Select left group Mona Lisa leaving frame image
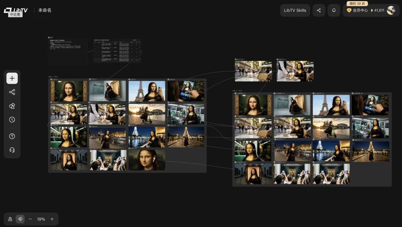Viewport: 402px width, 227px height. [108, 91]
